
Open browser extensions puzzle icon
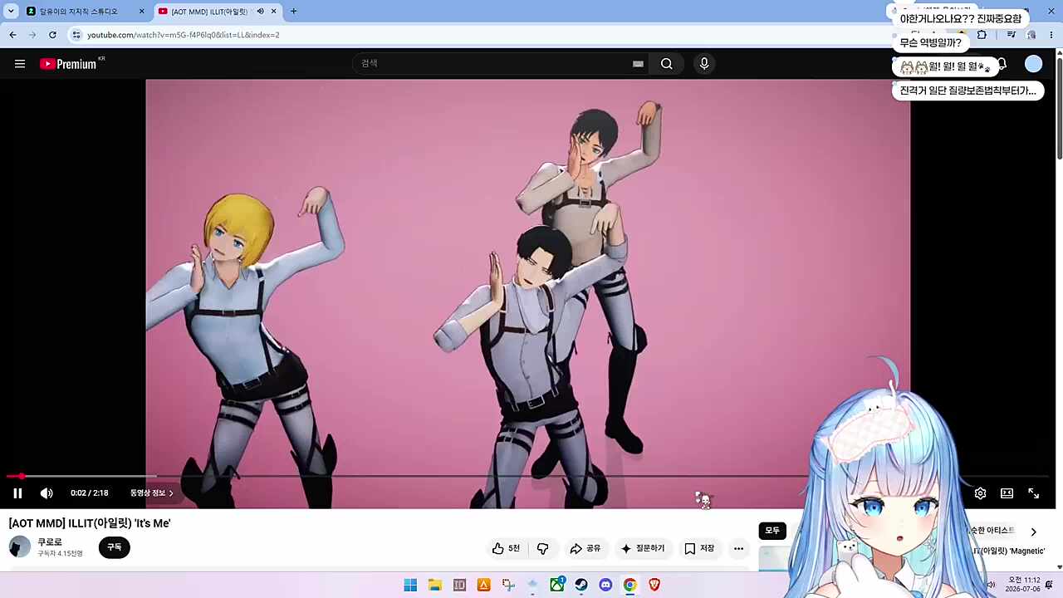[x=982, y=35]
